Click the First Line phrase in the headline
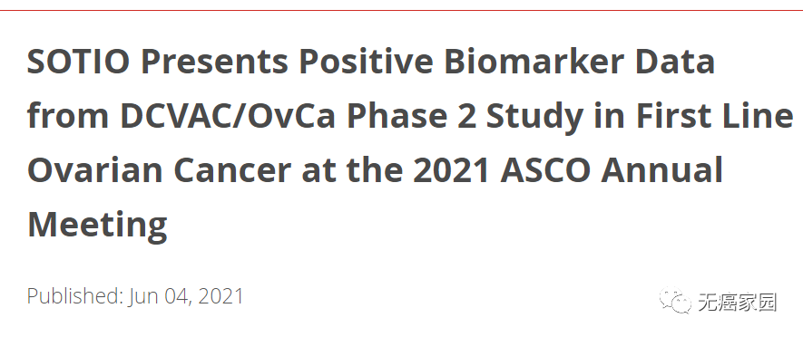This screenshot has height=337, width=803. (715, 116)
